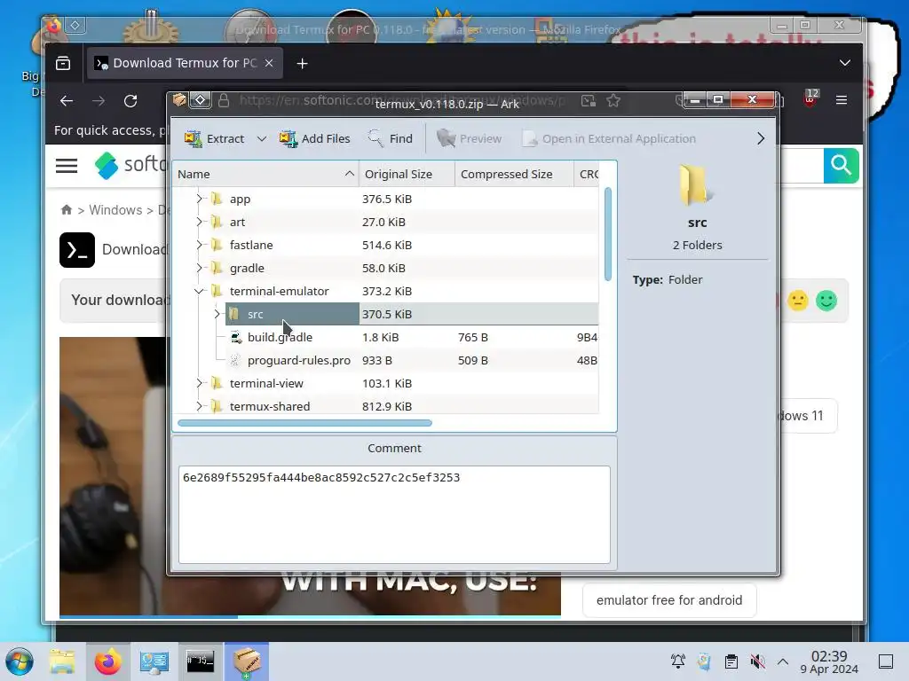This screenshot has height=681, width=909.
Task: Open terminal from taskbar
Action: [200, 661]
